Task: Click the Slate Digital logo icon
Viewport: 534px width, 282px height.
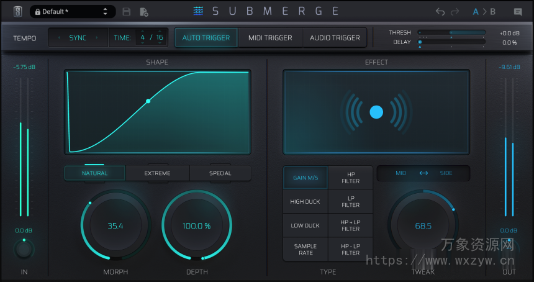Action: pyautogui.click(x=18, y=12)
